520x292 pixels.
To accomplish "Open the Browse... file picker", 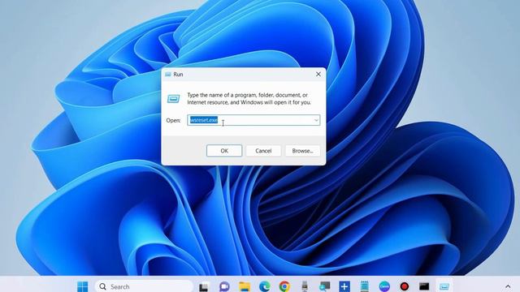I will point(302,151).
